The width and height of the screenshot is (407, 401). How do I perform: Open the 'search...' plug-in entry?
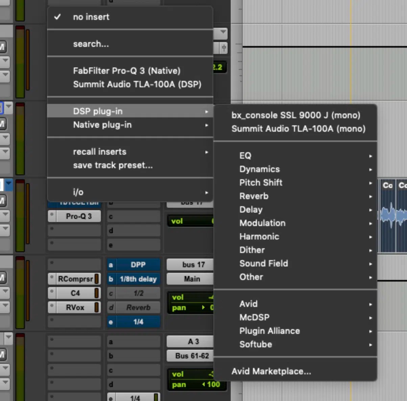tap(130, 44)
